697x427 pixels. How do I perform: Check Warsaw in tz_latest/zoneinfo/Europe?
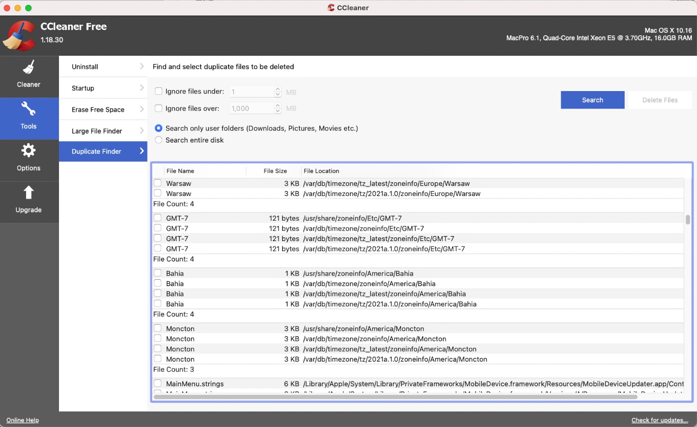(158, 183)
